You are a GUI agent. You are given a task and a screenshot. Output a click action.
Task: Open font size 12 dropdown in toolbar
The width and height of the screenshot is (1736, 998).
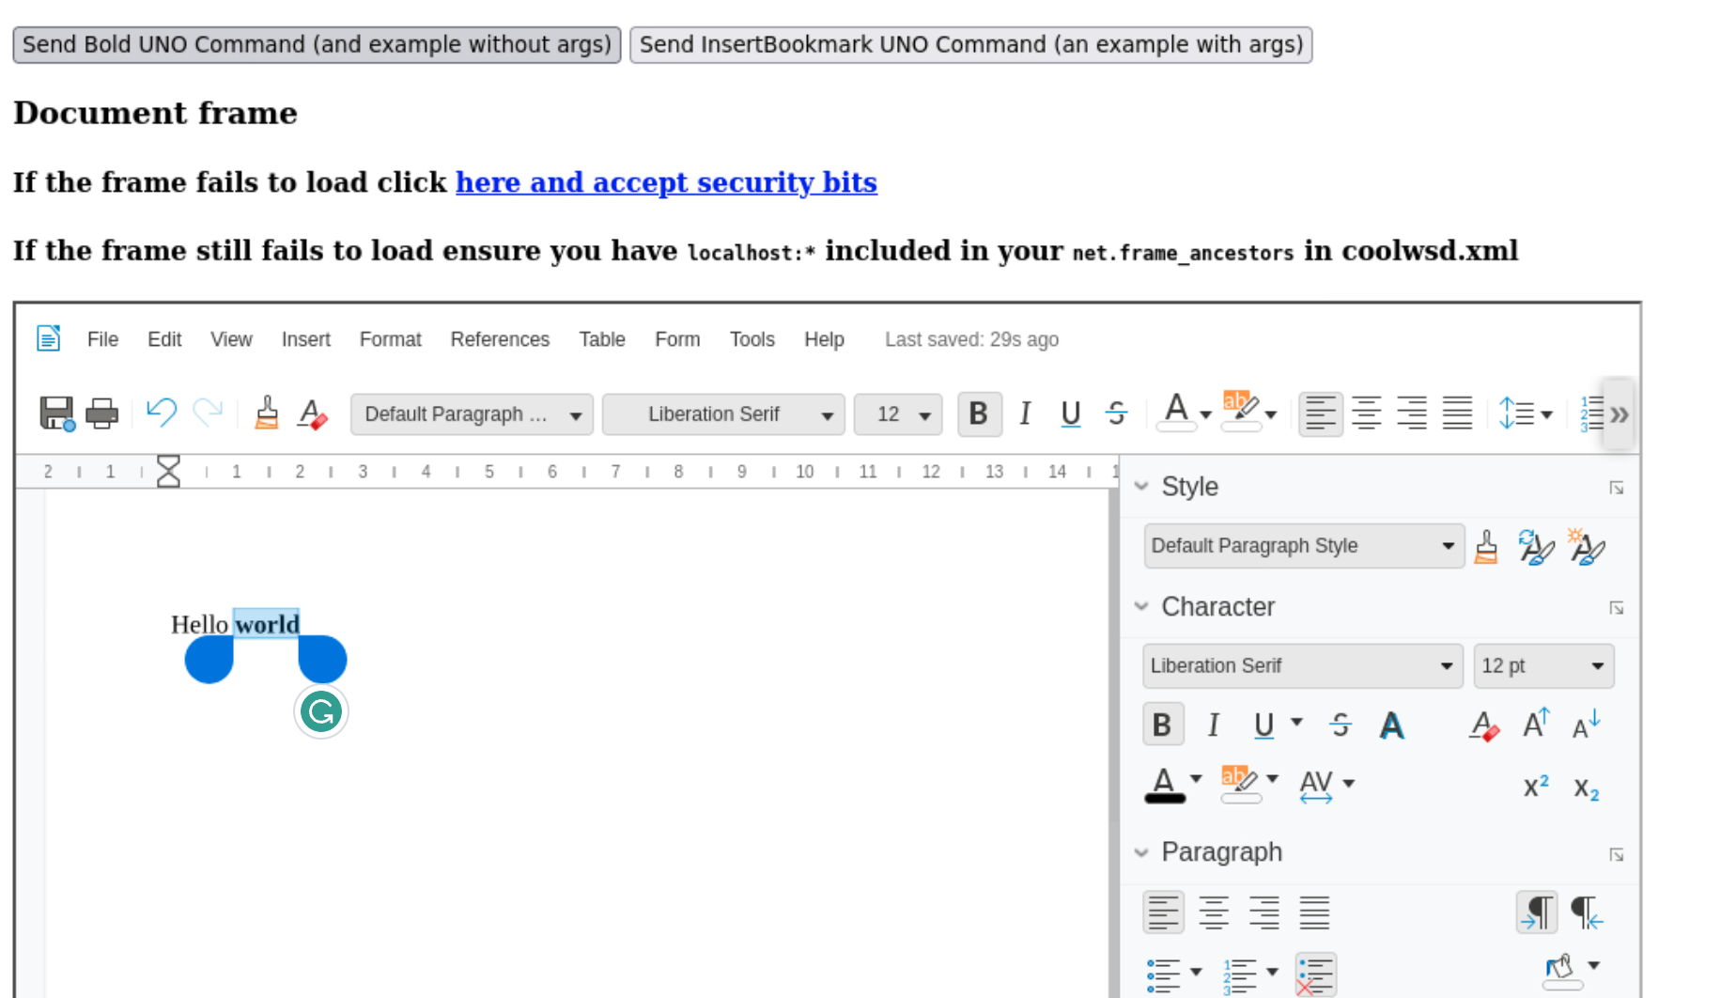(x=898, y=414)
